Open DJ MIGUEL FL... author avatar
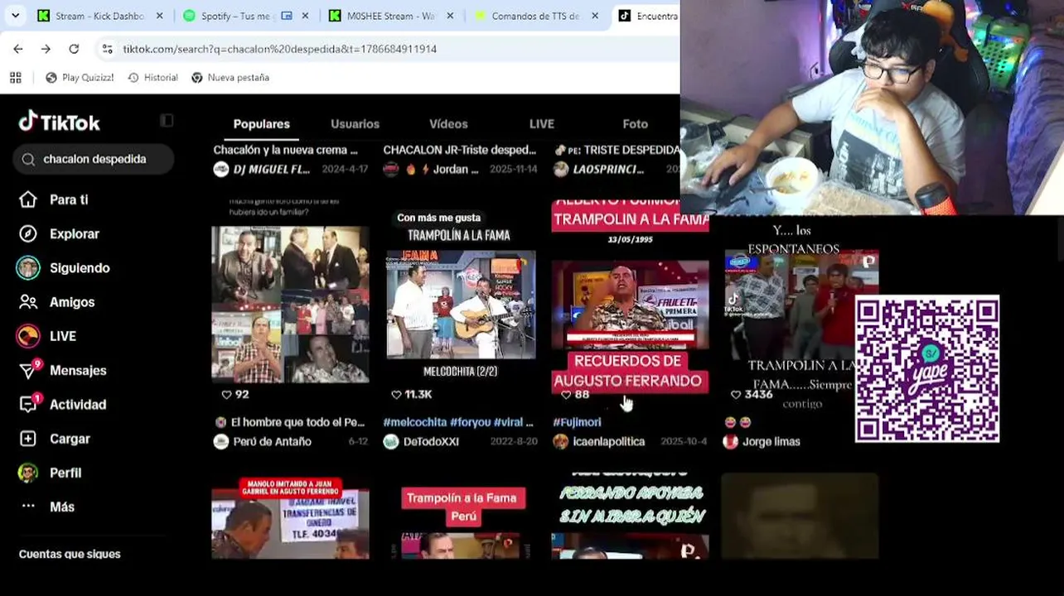This screenshot has height=596, width=1064. [x=221, y=169]
